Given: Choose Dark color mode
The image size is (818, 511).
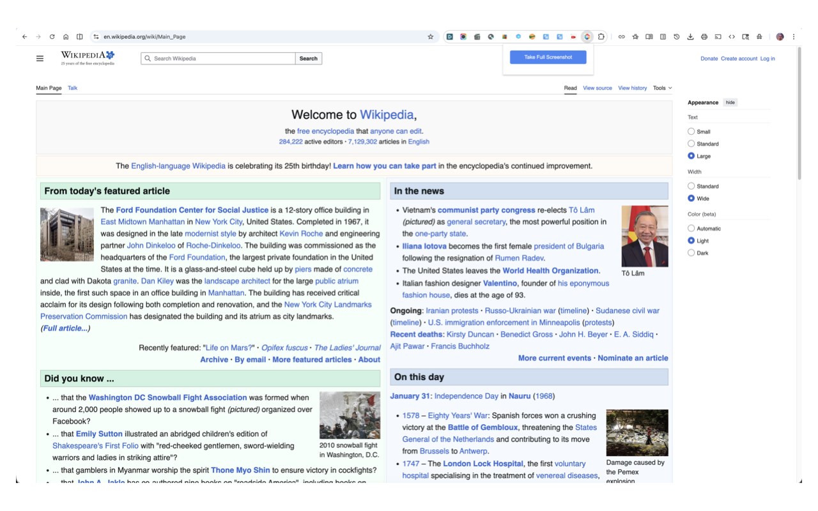Looking at the screenshot, I should (x=691, y=253).
